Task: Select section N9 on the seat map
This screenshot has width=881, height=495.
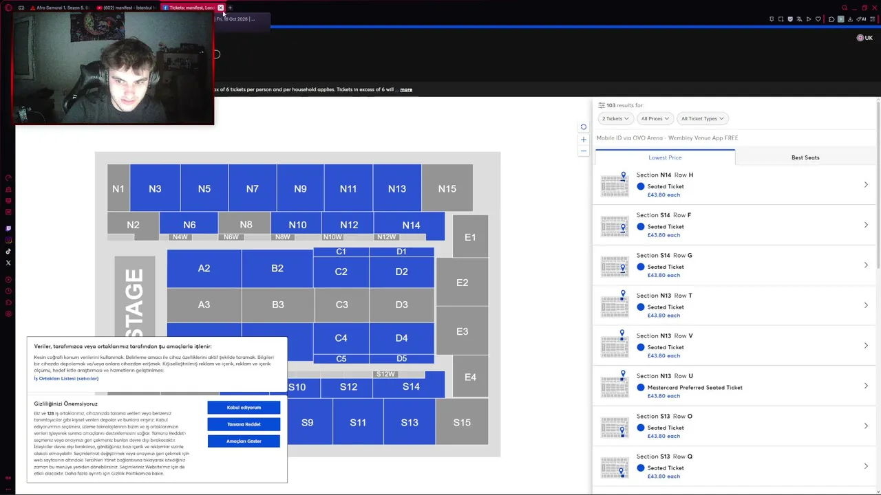Action: point(300,188)
